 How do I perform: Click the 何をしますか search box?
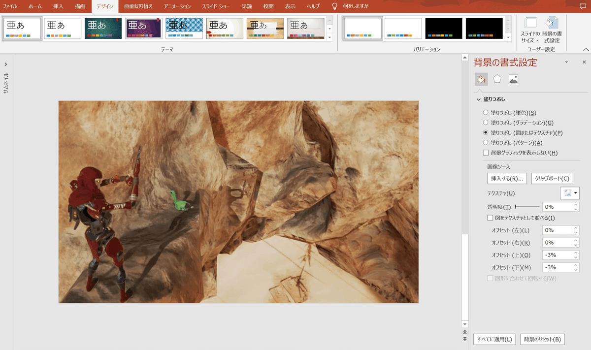(x=356, y=6)
